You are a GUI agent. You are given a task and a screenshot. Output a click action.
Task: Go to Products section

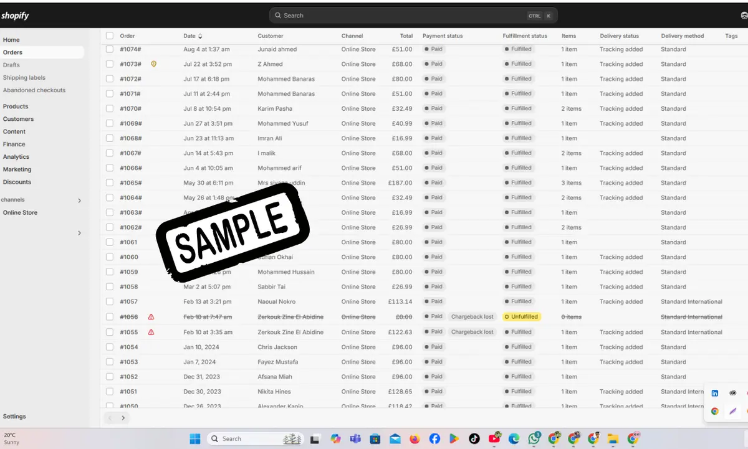pos(16,106)
